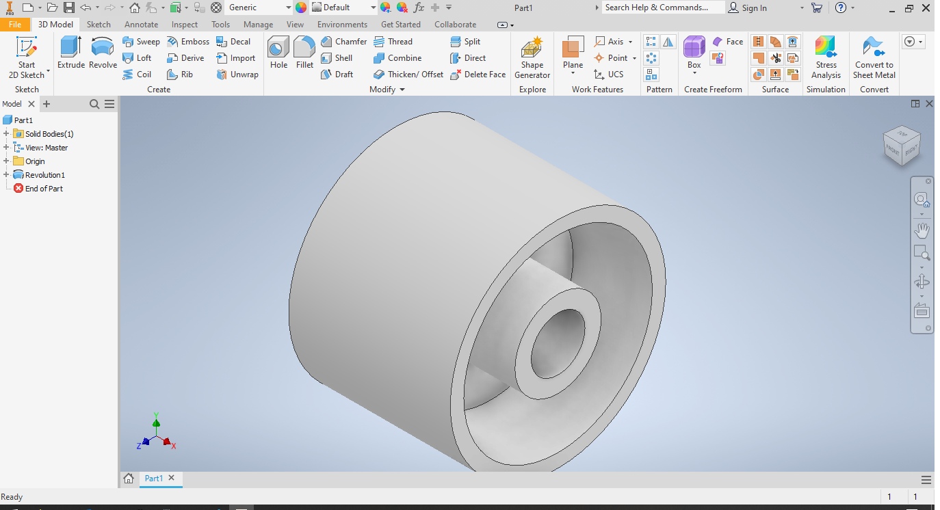940x510 pixels.
Task: Activate the Unwrap tool
Action: [x=237, y=75]
